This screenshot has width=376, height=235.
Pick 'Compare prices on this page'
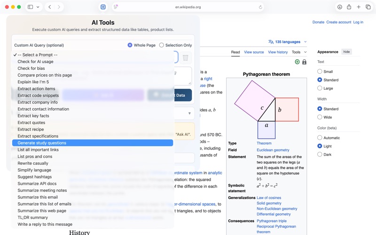click(93, 75)
